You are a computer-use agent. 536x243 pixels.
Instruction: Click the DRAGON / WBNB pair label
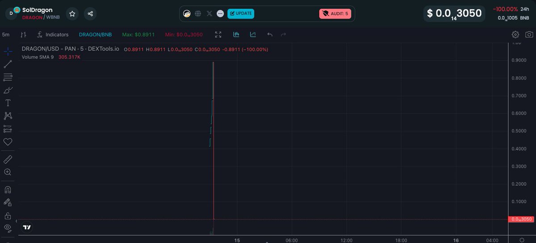coord(41,17)
